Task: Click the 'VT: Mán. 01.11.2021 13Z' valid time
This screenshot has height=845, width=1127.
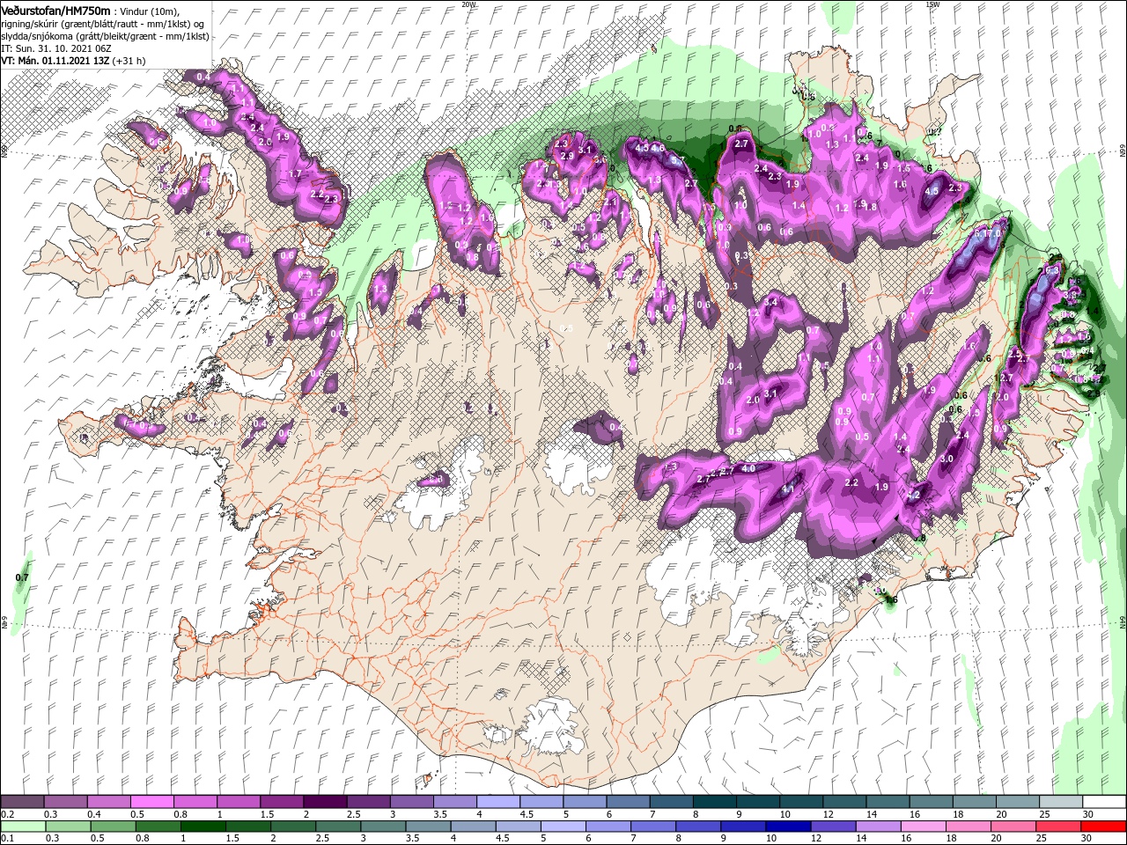Action: coord(55,61)
